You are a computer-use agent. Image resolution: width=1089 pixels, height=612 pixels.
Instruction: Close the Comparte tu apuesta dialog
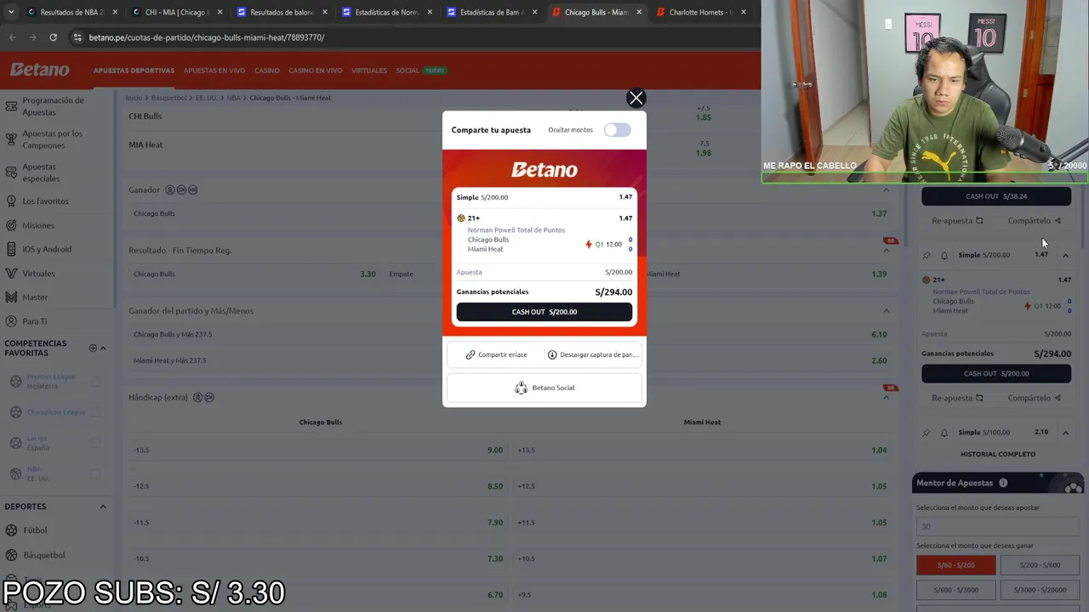click(x=636, y=99)
